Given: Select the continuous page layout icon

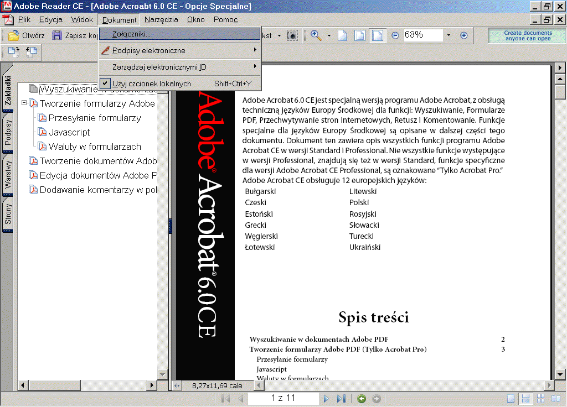Looking at the screenshot, I should [x=526, y=399].
